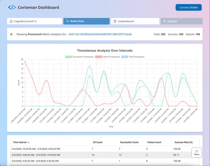Click the Connect Wallet button
This screenshot has height=166, width=210.
pos(189,7)
